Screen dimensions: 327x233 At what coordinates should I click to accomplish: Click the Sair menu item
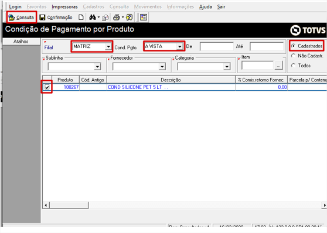click(221, 6)
